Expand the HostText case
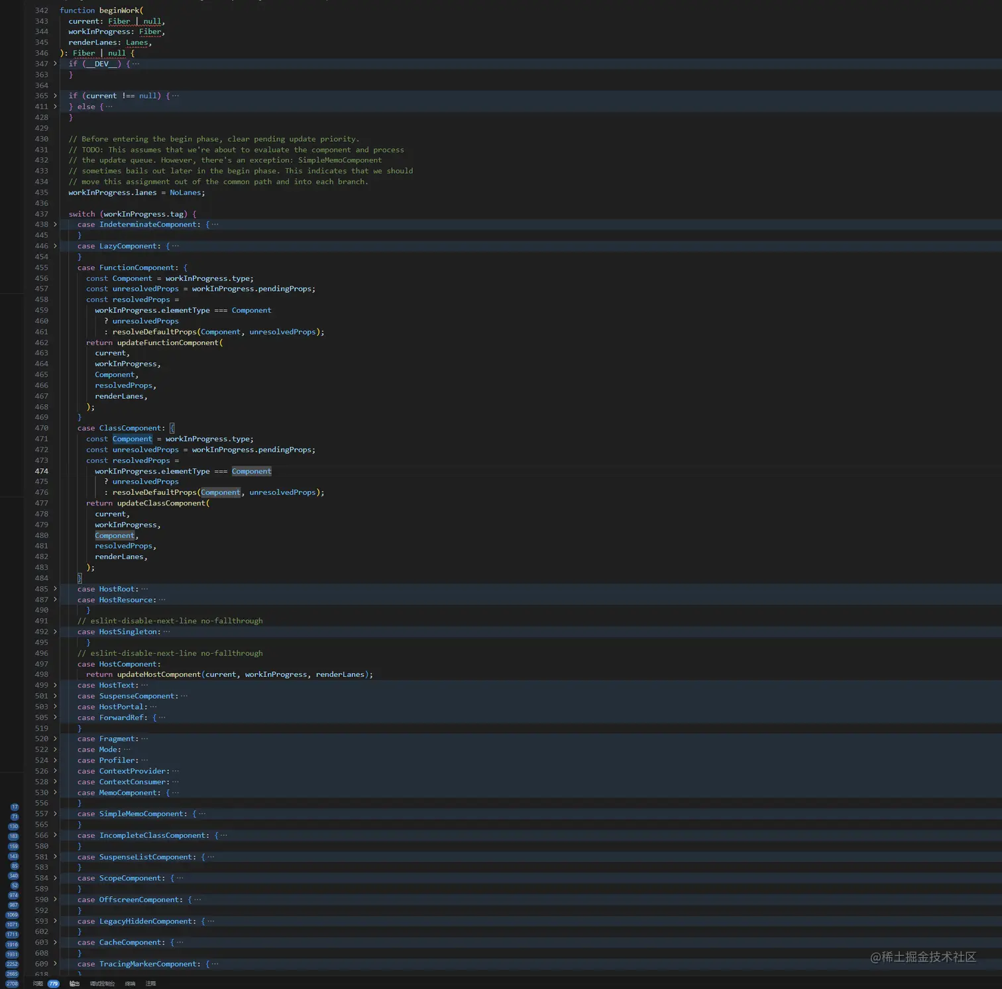This screenshot has width=1002, height=989. click(x=55, y=685)
